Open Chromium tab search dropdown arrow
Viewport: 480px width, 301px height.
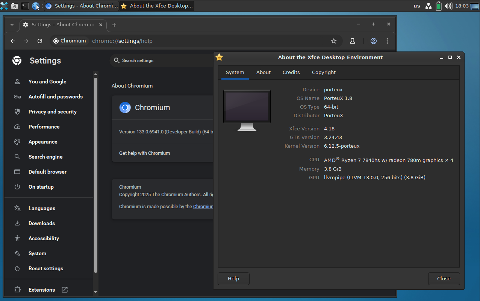pyautogui.click(x=12, y=24)
